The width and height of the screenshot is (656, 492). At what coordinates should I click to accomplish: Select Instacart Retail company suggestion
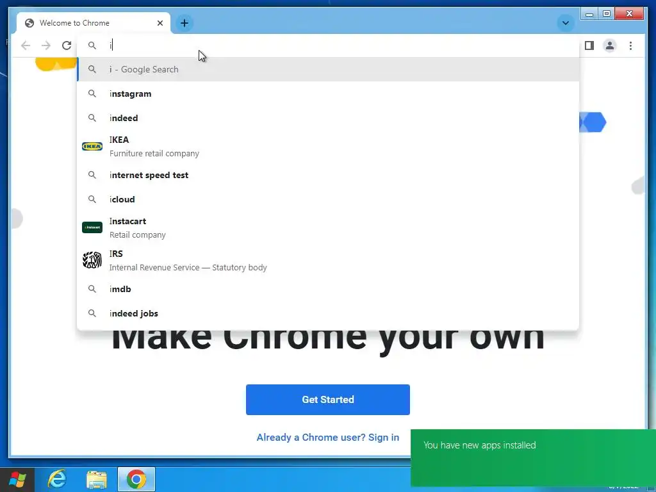click(328, 227)
